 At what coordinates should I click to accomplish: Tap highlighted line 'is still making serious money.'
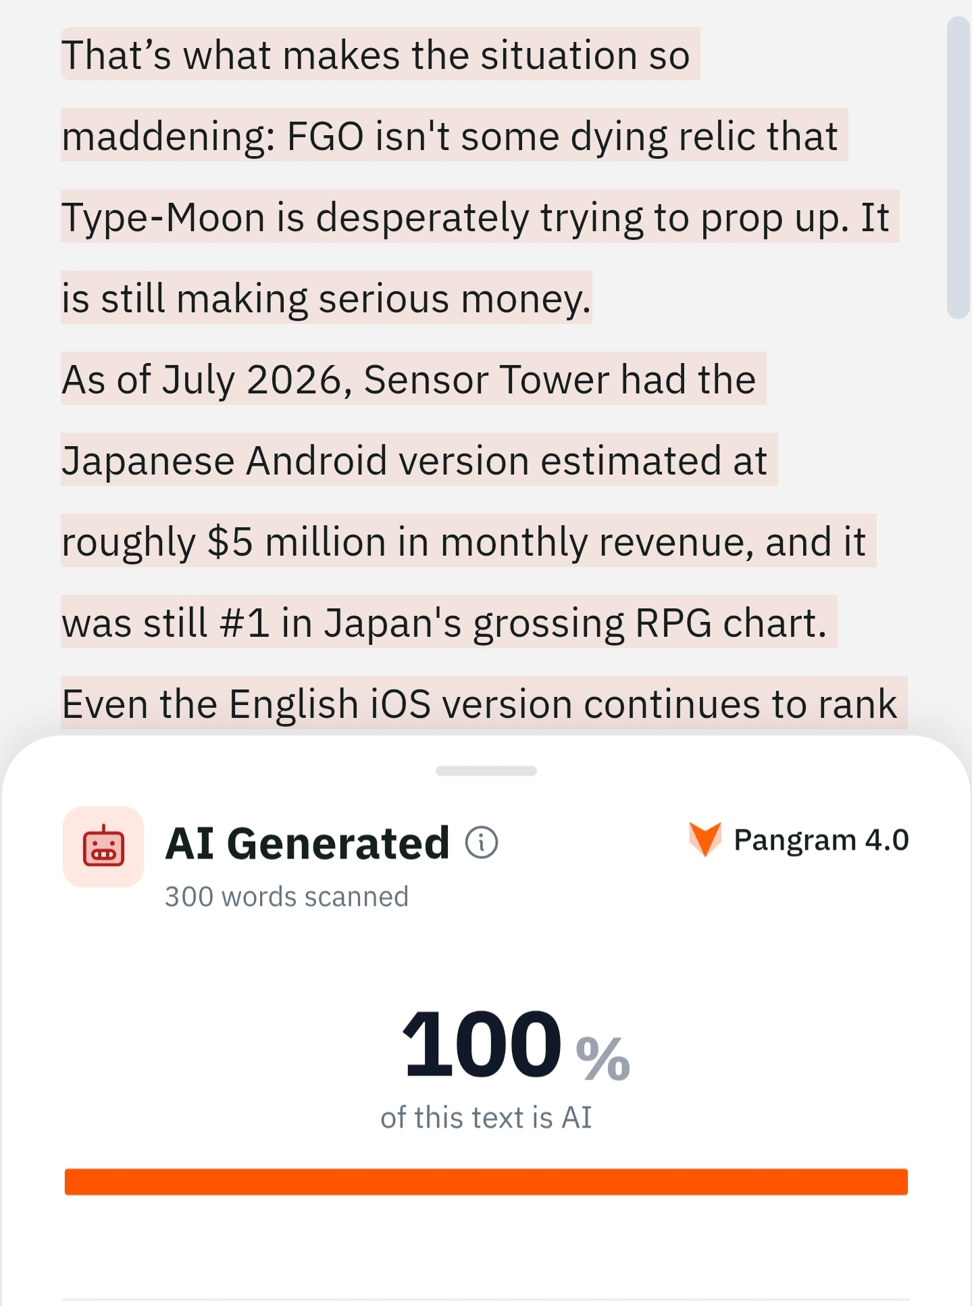[326, 297]
